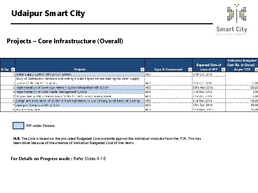Click the Smart City logo

232,19
